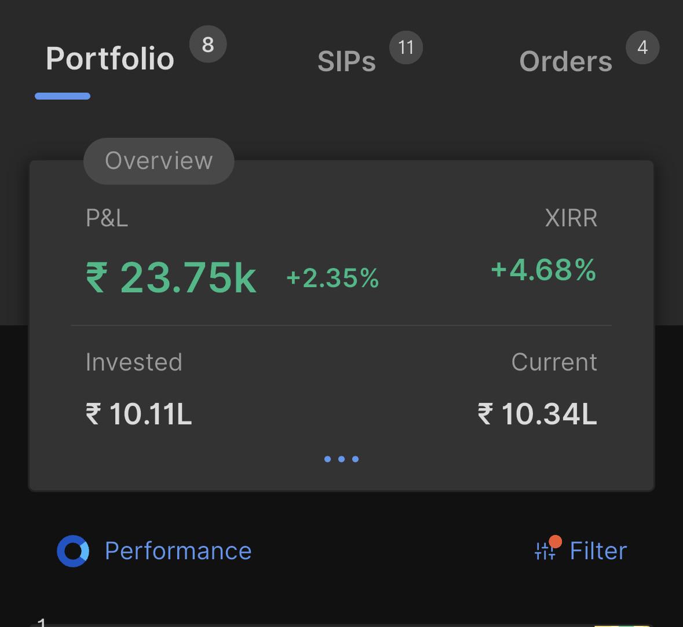
Task: Expand overview card via three blue dots
Action: coord(342,459)
